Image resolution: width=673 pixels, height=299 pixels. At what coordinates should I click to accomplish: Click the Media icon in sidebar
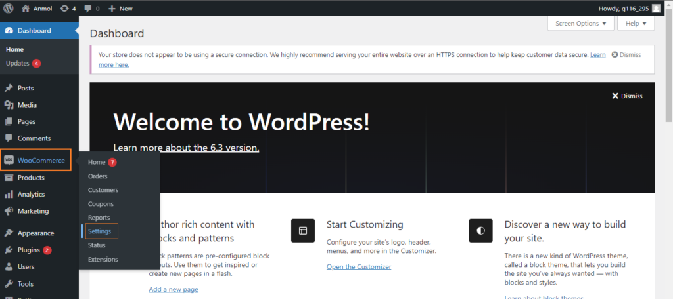pos(9,105)
